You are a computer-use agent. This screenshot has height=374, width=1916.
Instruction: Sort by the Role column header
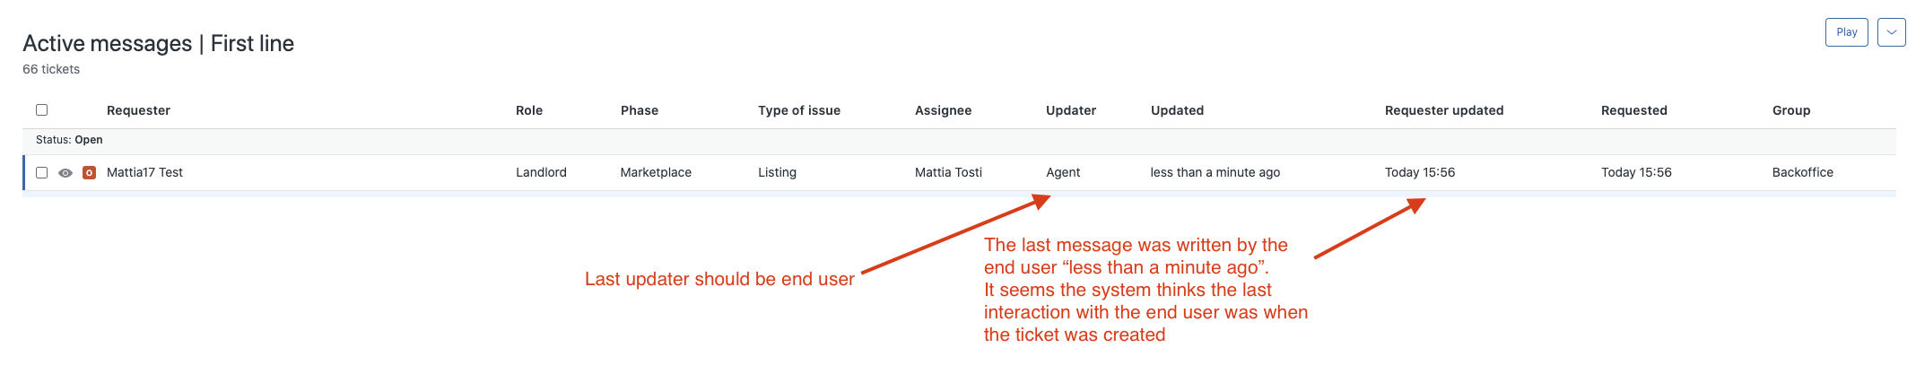pos(529,110)
